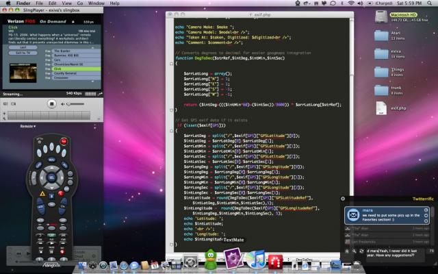Open the Remote dropdown in SlingPlayer
This screenshot has width=438, height=274.
coord(28,126)
